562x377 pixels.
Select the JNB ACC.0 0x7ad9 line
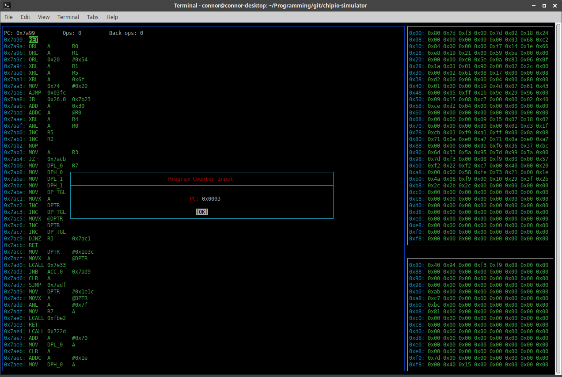click(x=47, y=272)
